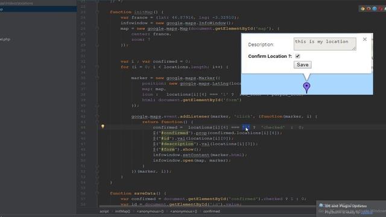Click the purple map marker pin
This screenshot has height=217, width=386.
tap(306, 87)
